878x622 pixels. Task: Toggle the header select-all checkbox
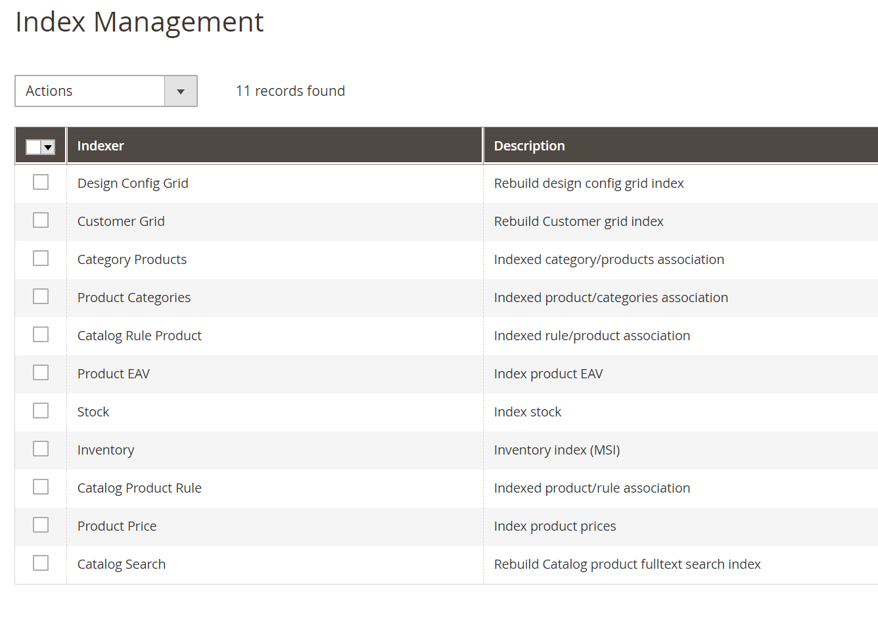click(34, 147)
